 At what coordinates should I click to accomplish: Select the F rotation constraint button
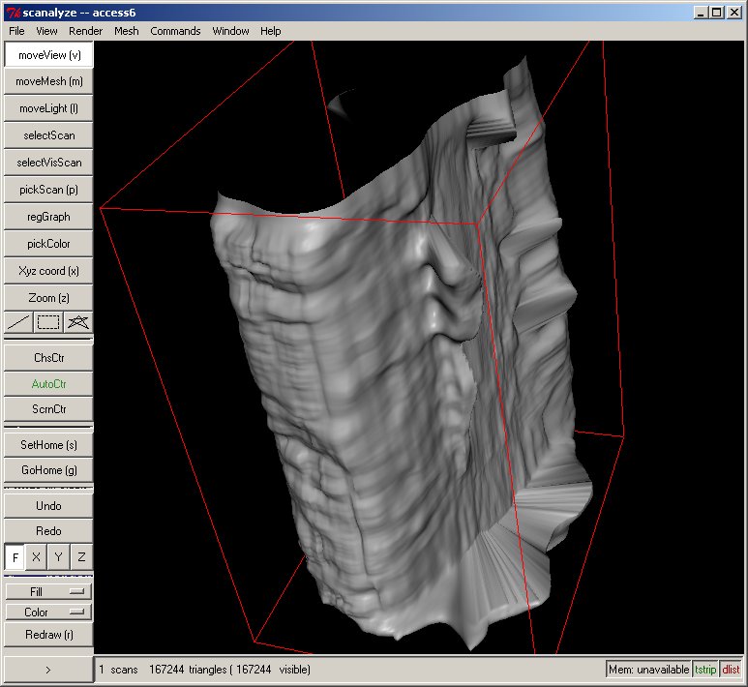coord(15,557)
